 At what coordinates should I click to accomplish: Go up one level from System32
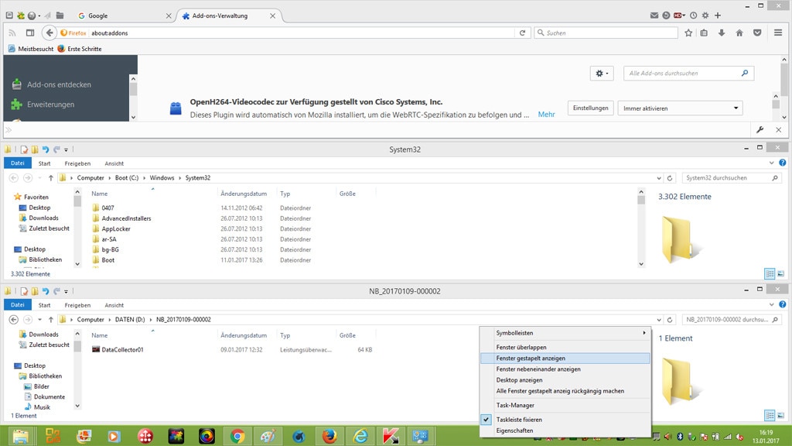50,178
